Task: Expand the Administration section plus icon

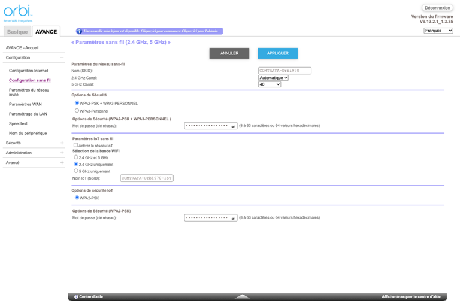Action: (62, 153)
